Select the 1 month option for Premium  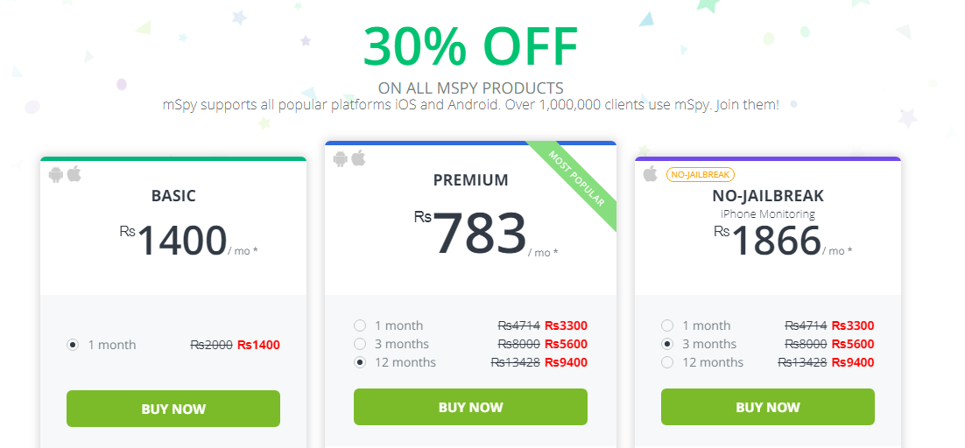pyautogui.click(x=359, y=325)
